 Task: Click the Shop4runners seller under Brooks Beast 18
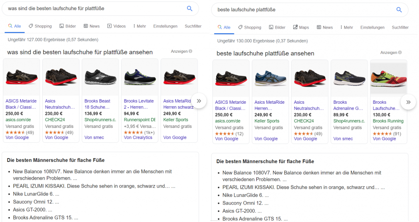[x=100, y=120]
